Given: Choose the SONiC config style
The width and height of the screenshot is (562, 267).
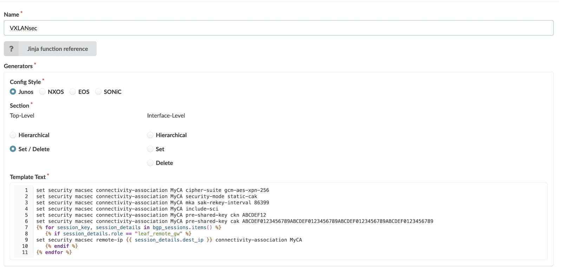Looking at the screenshot, I should (98, 92).
